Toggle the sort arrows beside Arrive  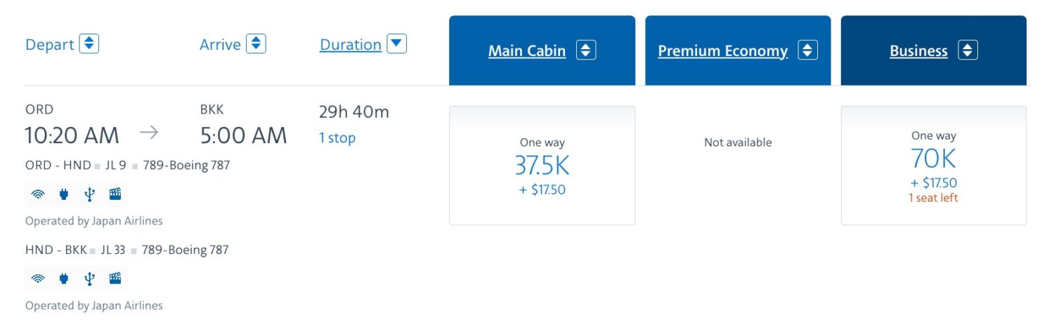click(x=256, y=44)
